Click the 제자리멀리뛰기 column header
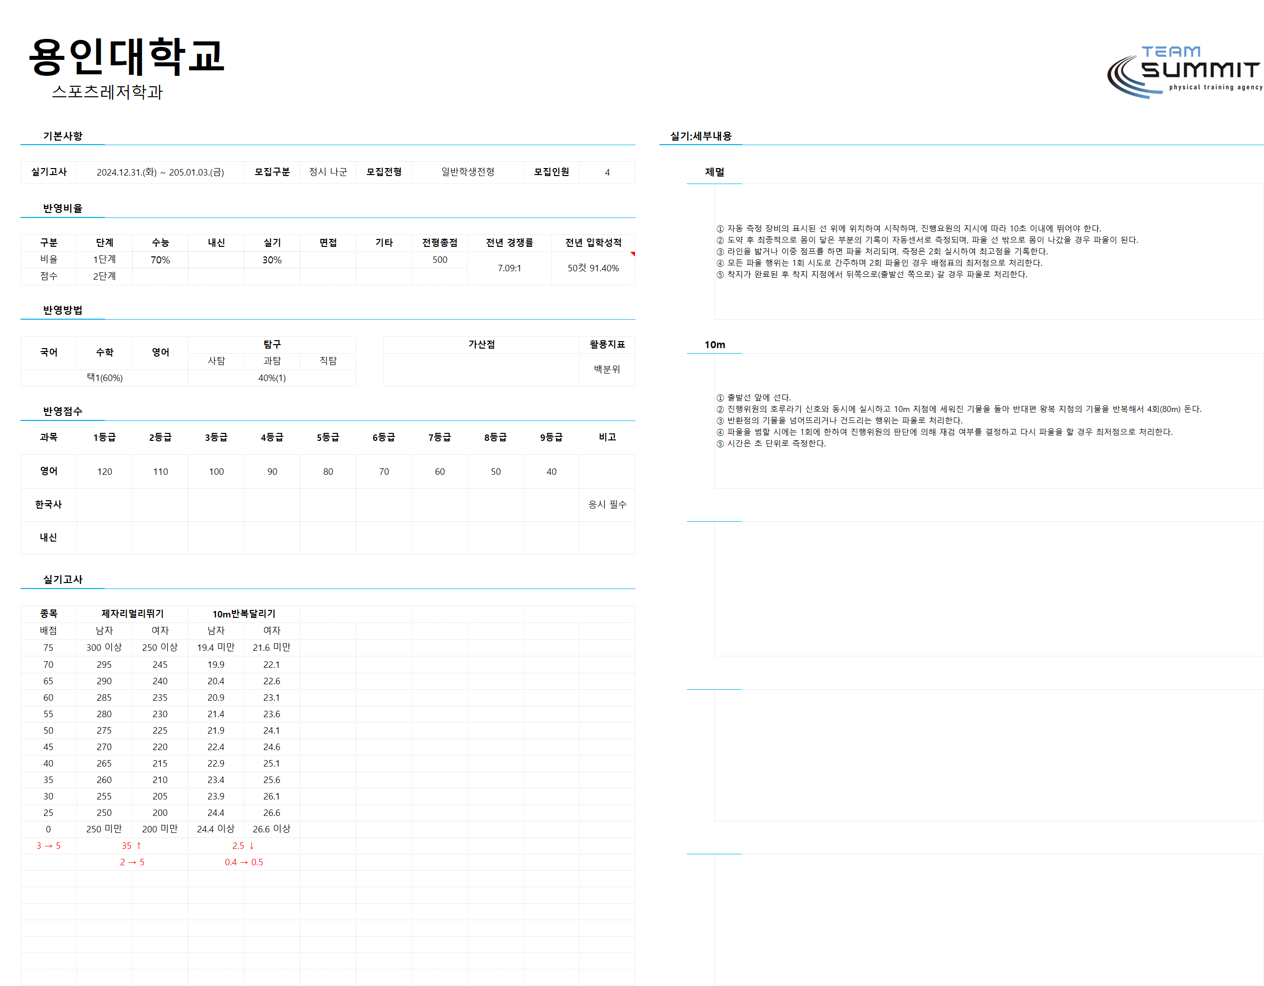Image resolution: width=1264 pixels, height=986 pixels. click(133, 614)
